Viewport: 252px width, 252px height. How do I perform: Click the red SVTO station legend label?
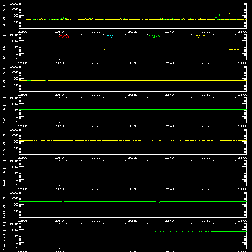64,37
